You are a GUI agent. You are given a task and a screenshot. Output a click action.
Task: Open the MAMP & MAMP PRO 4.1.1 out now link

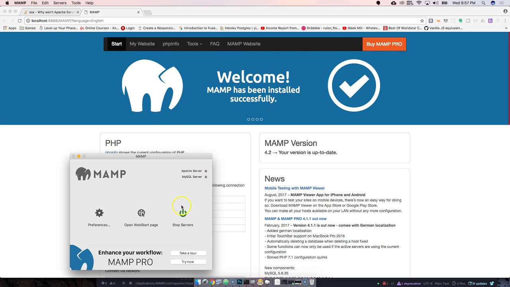[x=295, y=219]
